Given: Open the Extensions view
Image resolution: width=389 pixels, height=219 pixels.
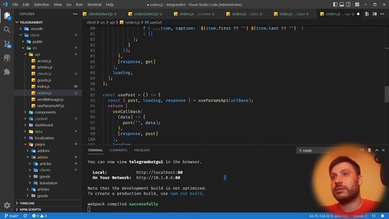Looking at the screenshot, I should coord(7,72).
